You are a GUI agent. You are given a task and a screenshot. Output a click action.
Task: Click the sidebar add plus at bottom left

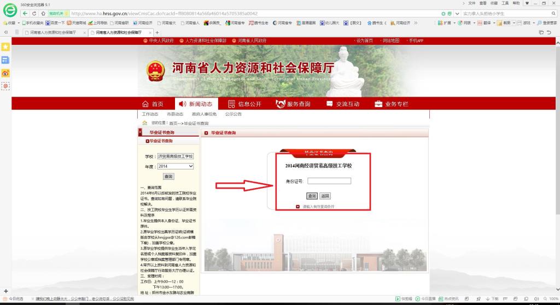[5, 291]
